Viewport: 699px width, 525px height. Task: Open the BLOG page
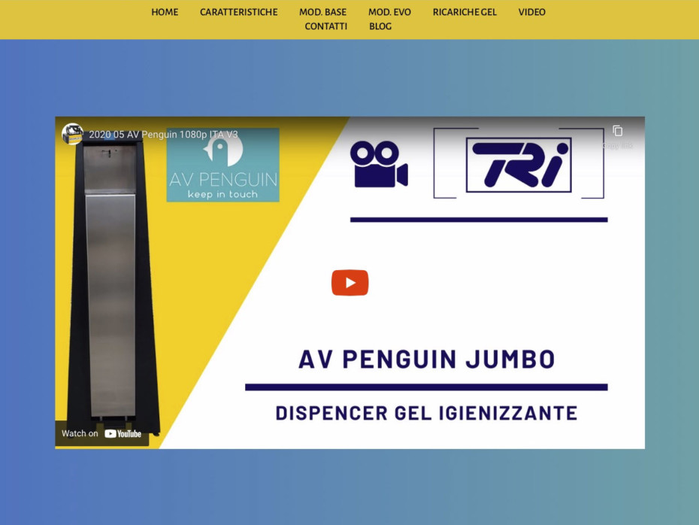coord(380,26)
